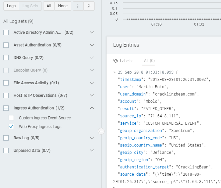Click the sort ascending A-Z icon
The image size is (221, 188).
(78, 6)
